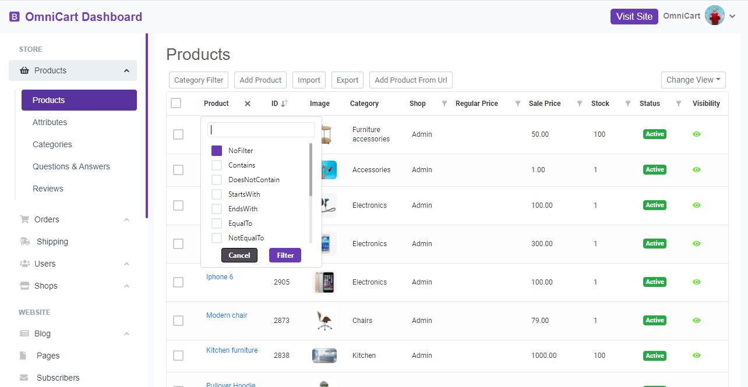Viewport: 748px width, 387px height.
Task: Check the StartsWith filter option
Action: [217, 194]
